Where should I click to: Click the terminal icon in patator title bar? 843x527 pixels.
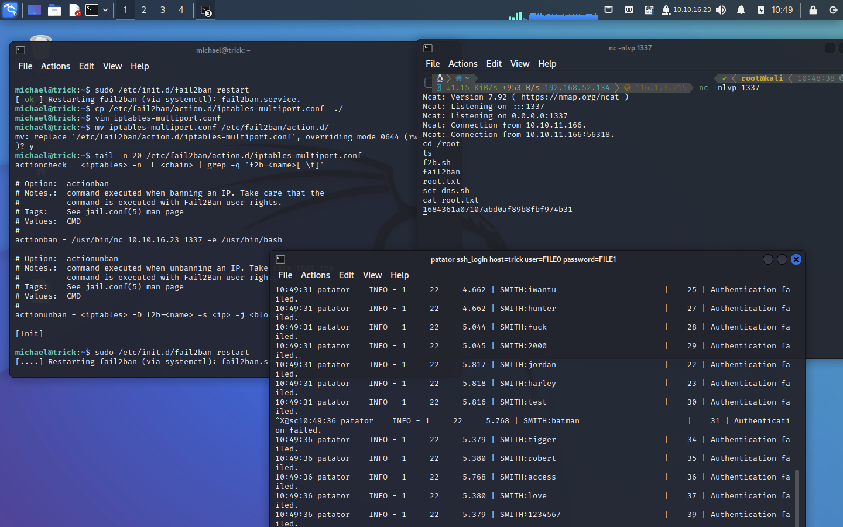coord(280,259)
